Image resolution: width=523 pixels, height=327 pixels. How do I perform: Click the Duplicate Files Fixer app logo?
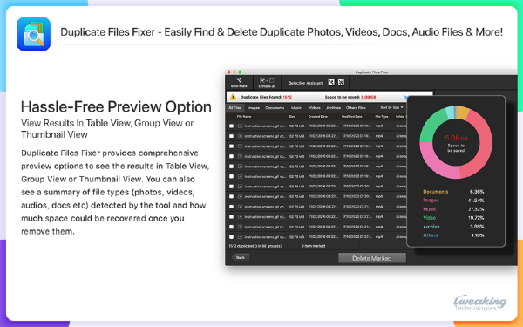(x=34, y=34)
